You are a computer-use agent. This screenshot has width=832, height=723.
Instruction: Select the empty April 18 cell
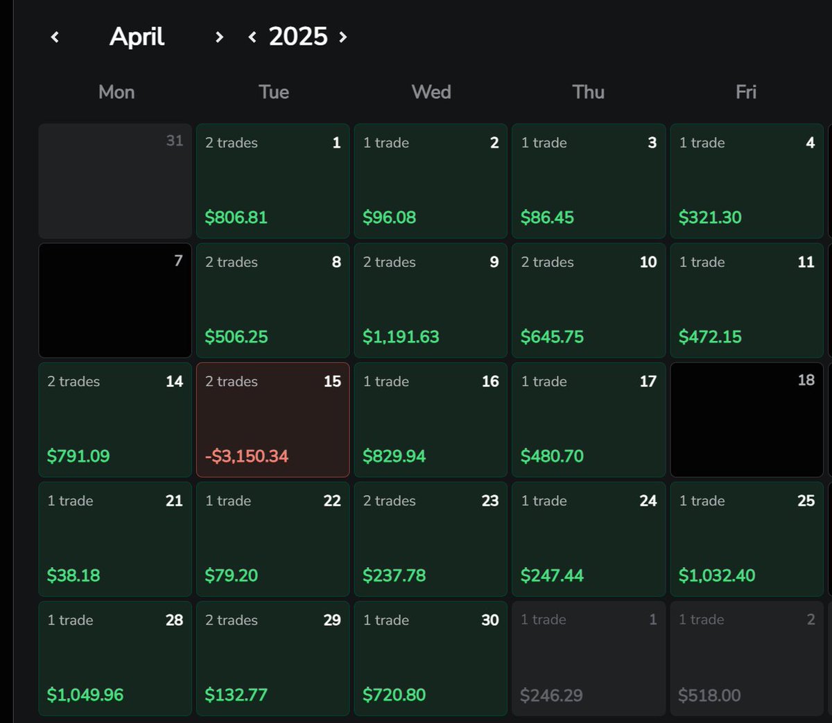[x=747, y=419]
